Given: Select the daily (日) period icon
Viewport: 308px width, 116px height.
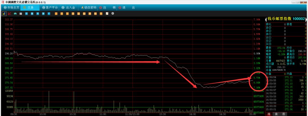Looking at the screenshot, I should (26, 14).
